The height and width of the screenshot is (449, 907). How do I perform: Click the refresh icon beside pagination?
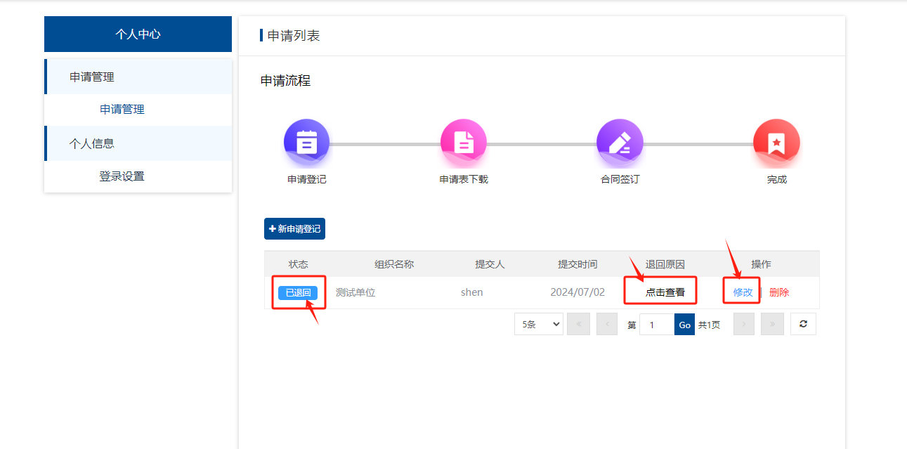(803, 324)
